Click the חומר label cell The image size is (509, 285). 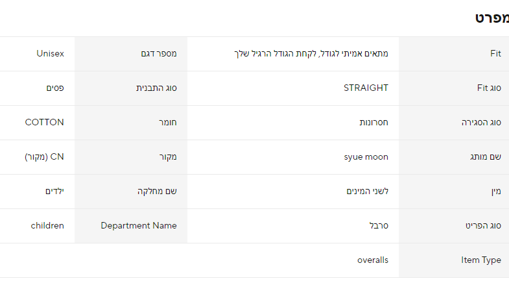167,123
